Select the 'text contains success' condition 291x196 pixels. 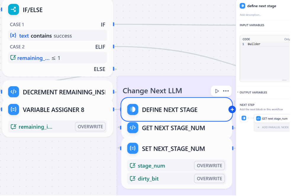point(57,36)
